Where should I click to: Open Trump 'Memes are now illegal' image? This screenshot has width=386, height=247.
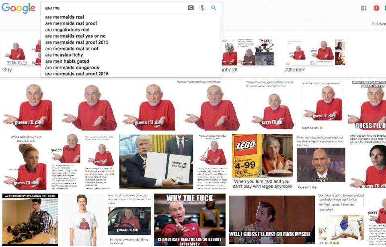[x=156, y=162]
